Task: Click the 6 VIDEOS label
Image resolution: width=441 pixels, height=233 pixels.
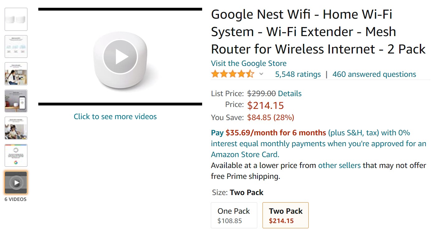Action: [x=16, y=199]
